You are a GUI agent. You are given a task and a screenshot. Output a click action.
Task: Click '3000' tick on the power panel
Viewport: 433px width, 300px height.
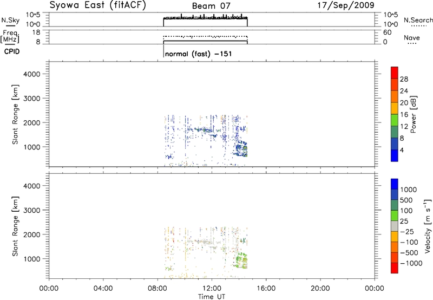32,99
